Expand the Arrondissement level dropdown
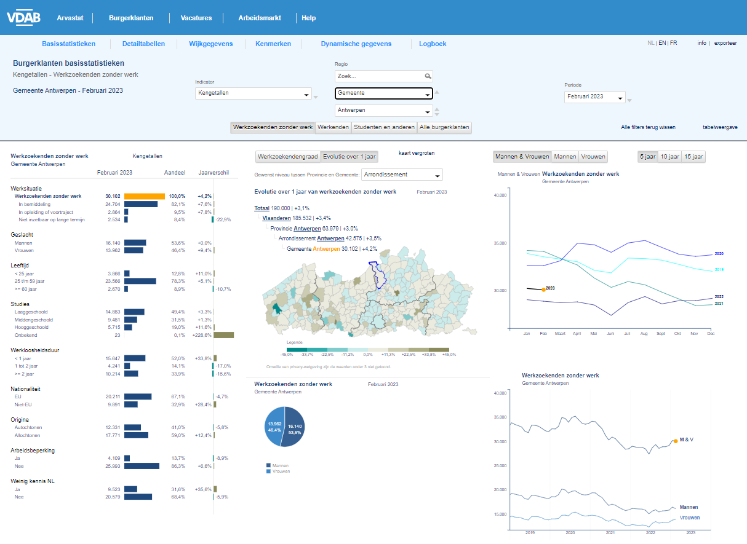The width and height of the screenshot is (747, 544). (x=402, y=175)
